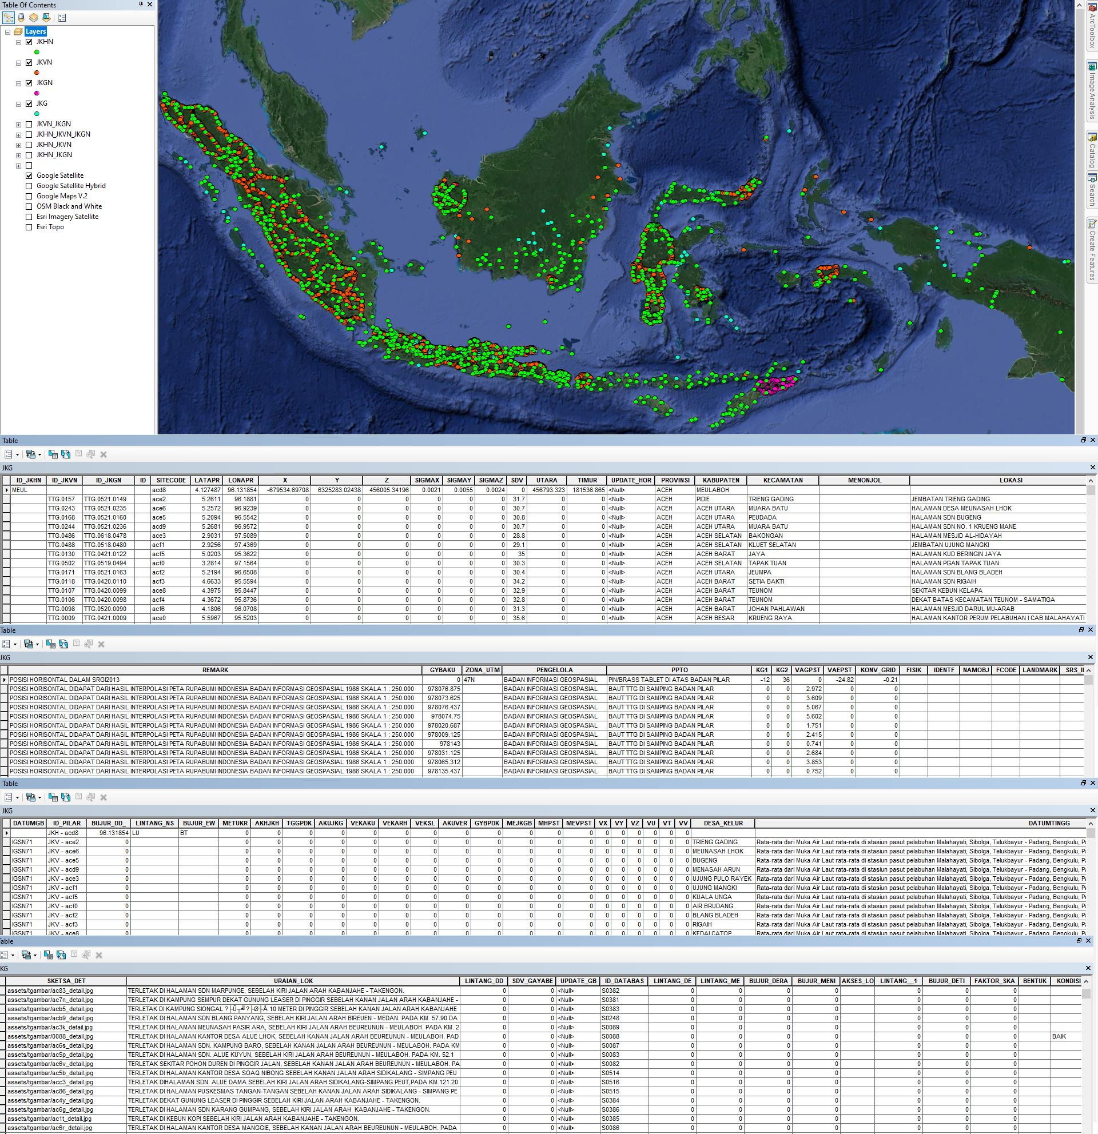
Task: Expand the JKVN_JKGN layer
Action: click(18, 124)
